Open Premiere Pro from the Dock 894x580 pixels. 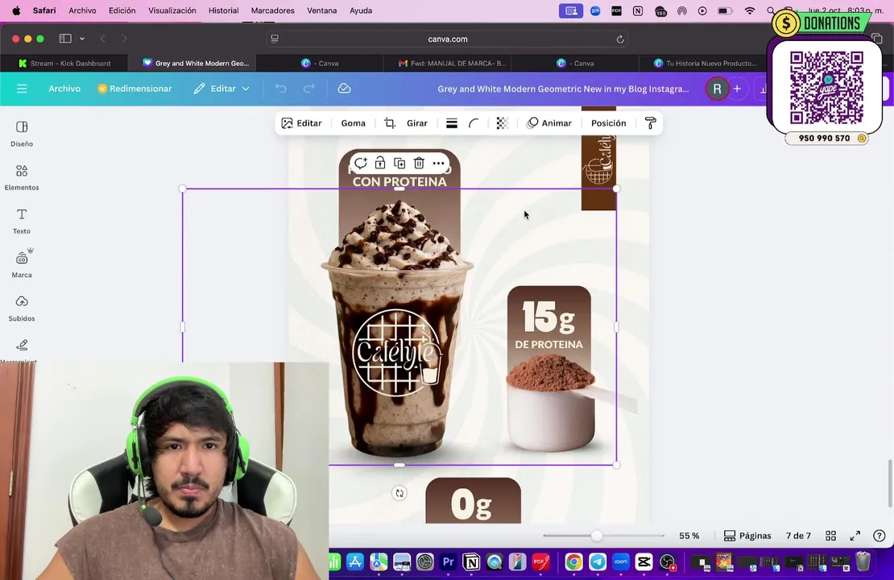click(x=448, y=562)
